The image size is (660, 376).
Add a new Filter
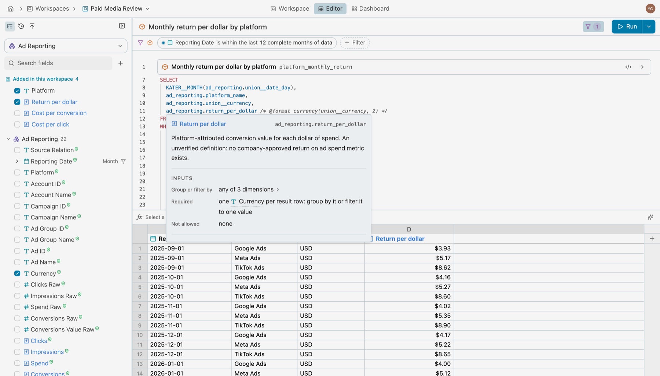pyautogui.click(x=355, y=43)
